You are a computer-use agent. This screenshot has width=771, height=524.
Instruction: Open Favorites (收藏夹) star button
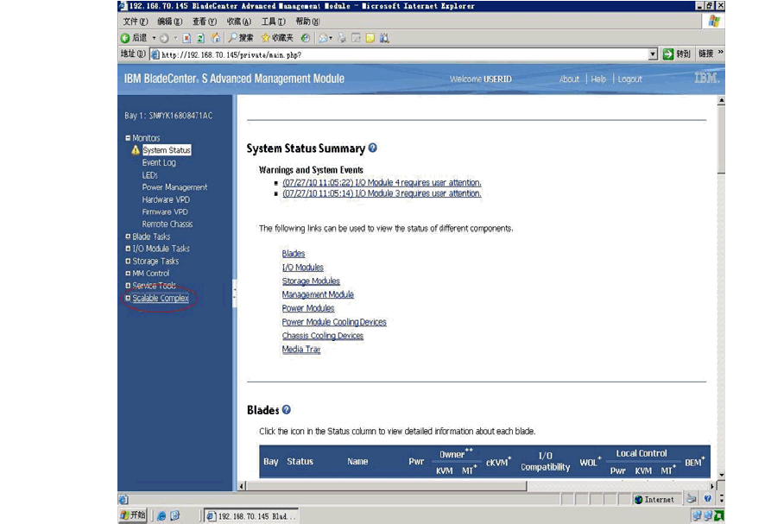277,38
